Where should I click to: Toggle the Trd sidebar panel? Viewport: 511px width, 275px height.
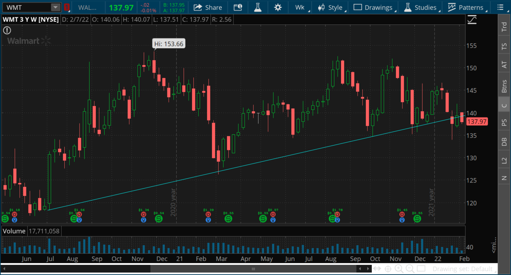point(504,27)
